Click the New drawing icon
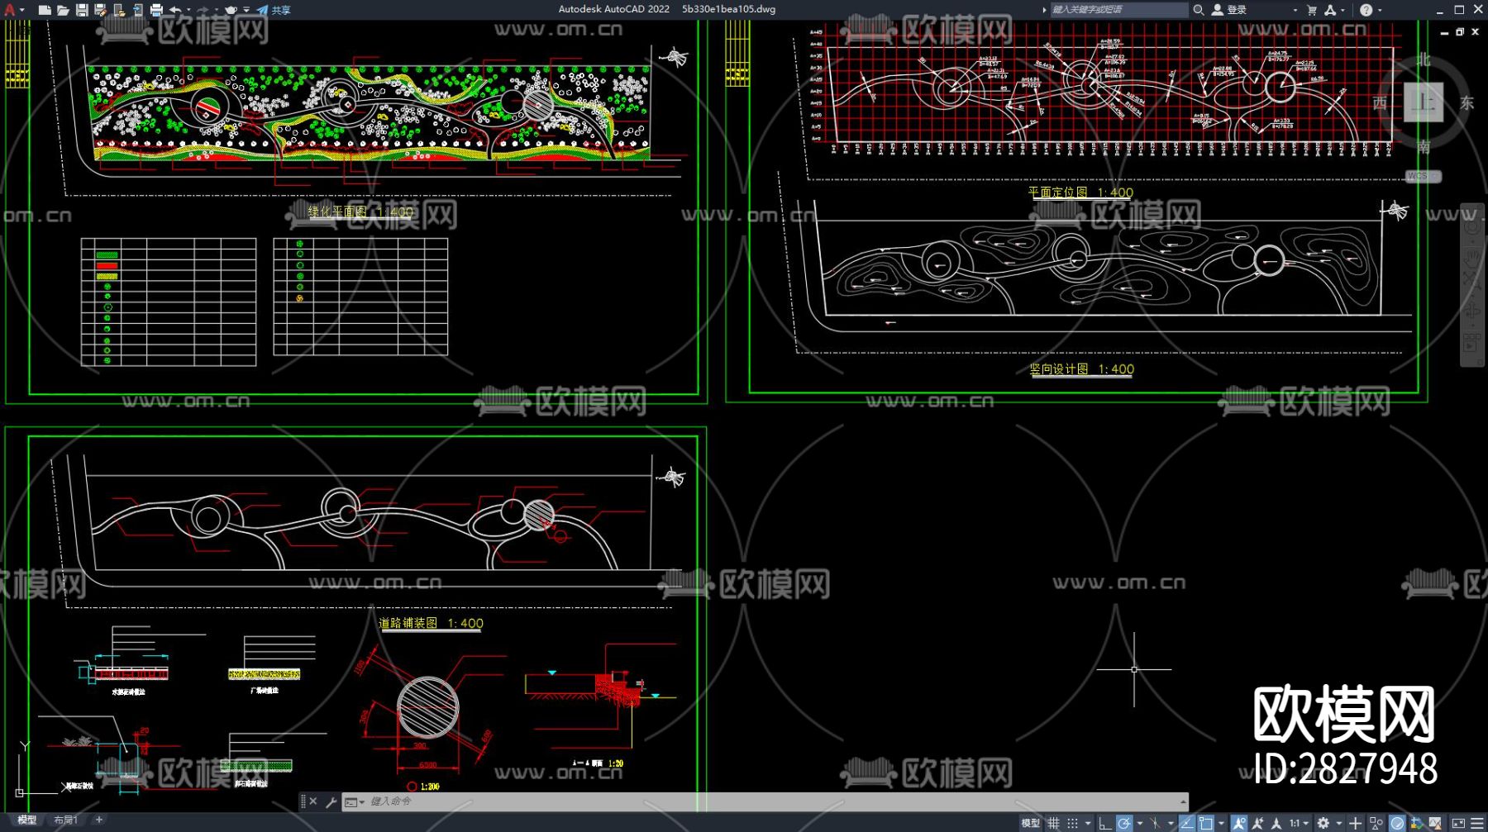The width and height of the screenshot is (1488, 832). click(45, 10)
